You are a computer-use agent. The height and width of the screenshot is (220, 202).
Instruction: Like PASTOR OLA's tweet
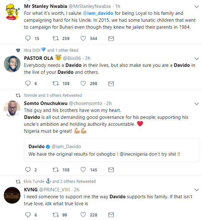pos(83,84)
